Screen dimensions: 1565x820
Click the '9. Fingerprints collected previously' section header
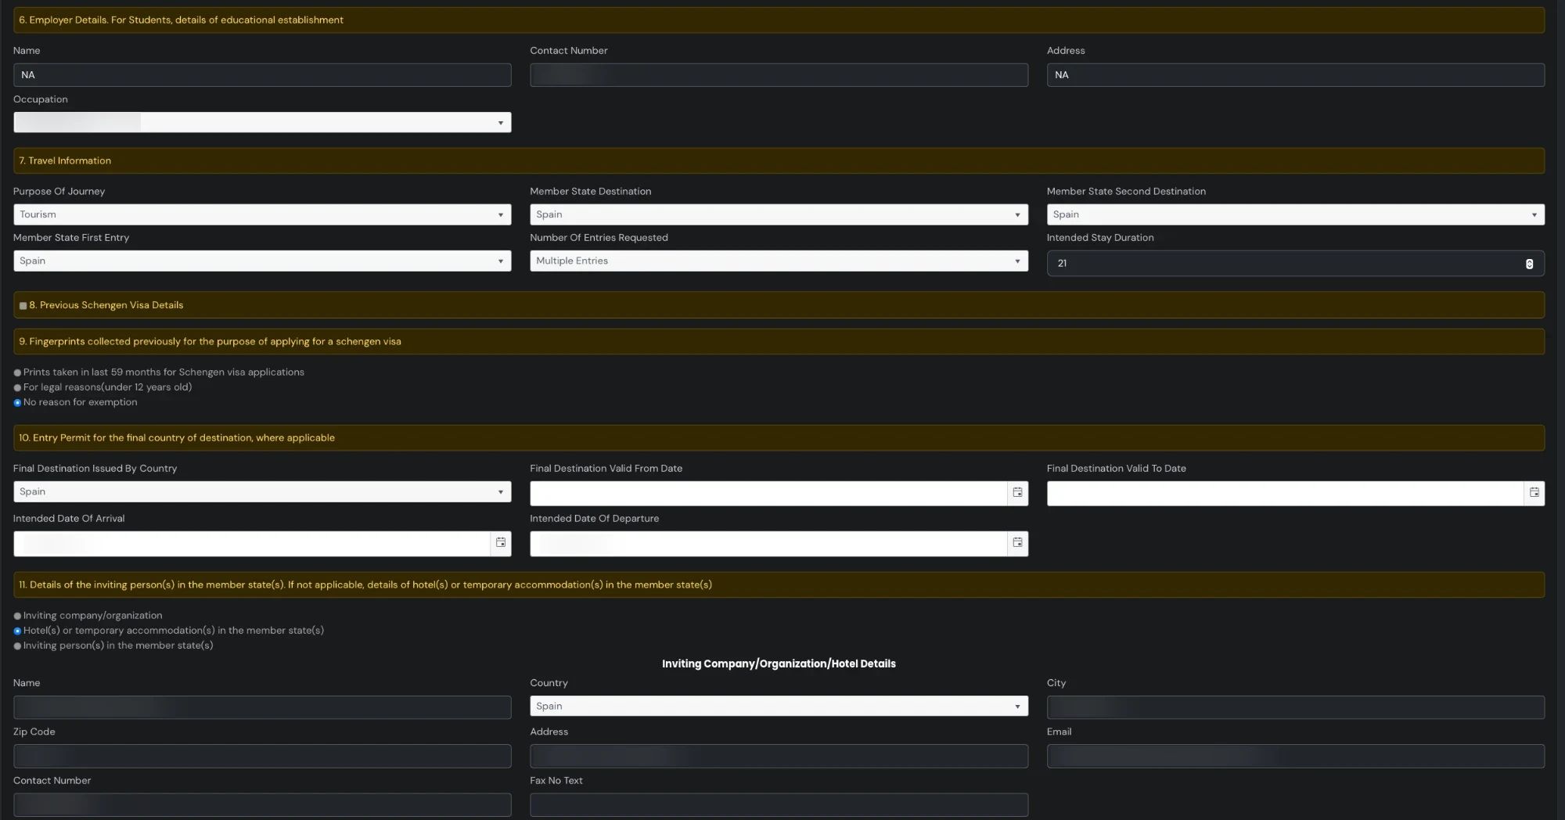(x=779, y=342)
